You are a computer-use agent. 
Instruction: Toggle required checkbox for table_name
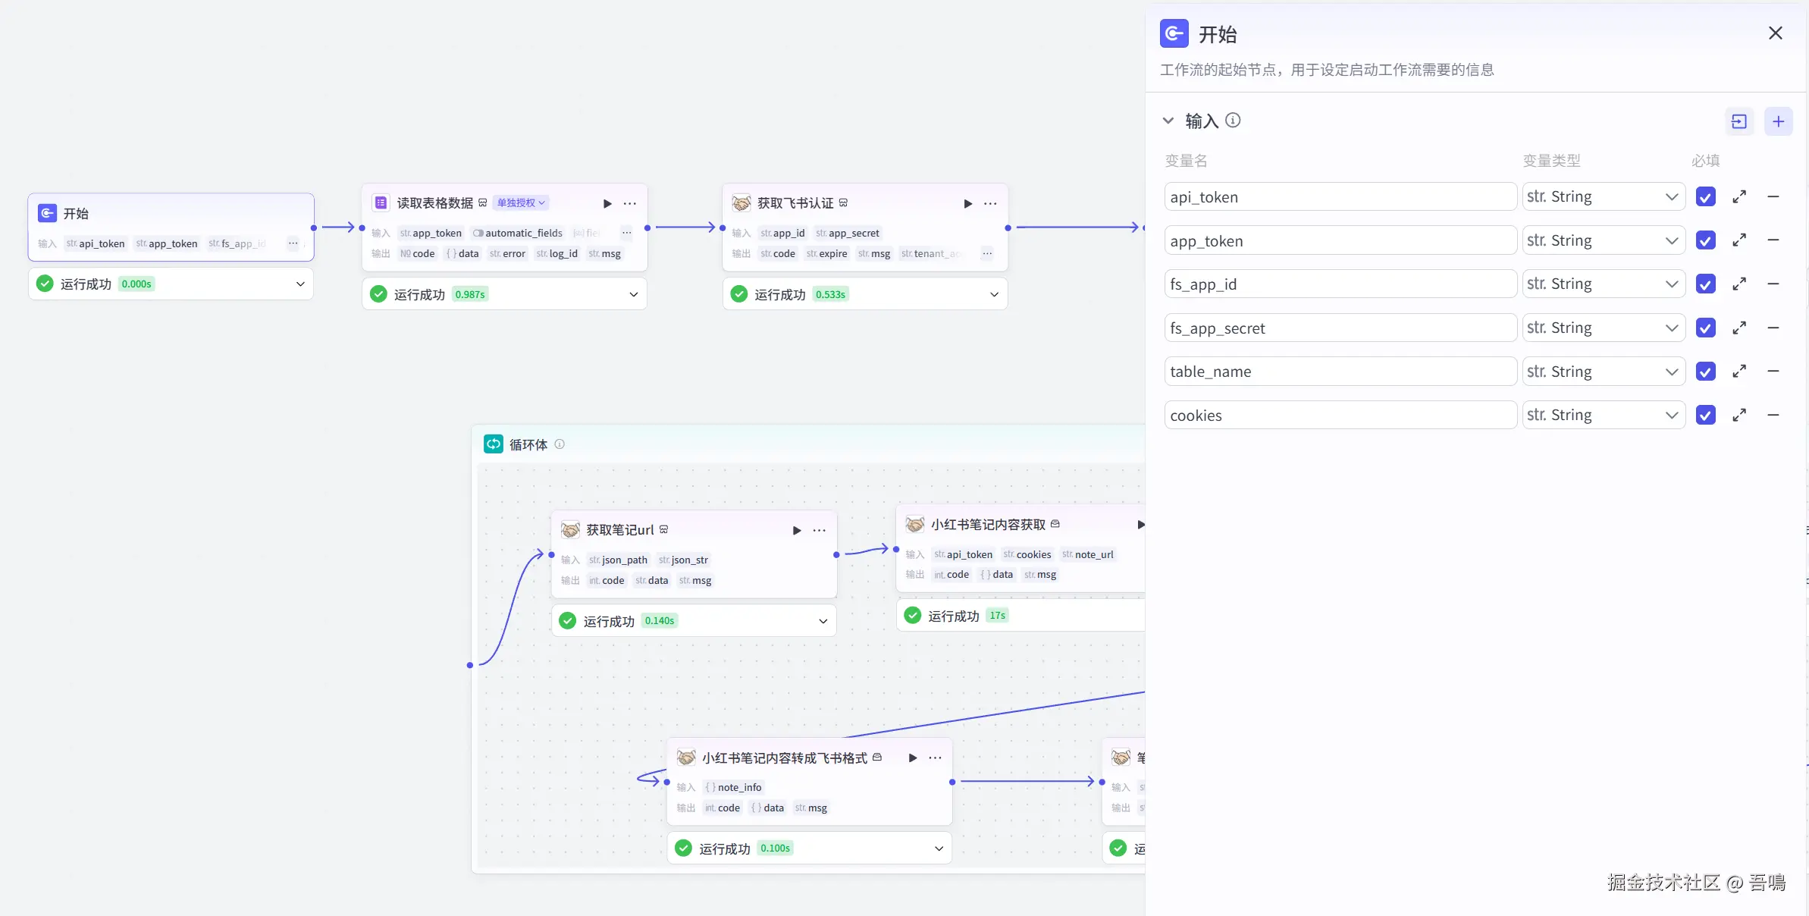coord(1705,372)
